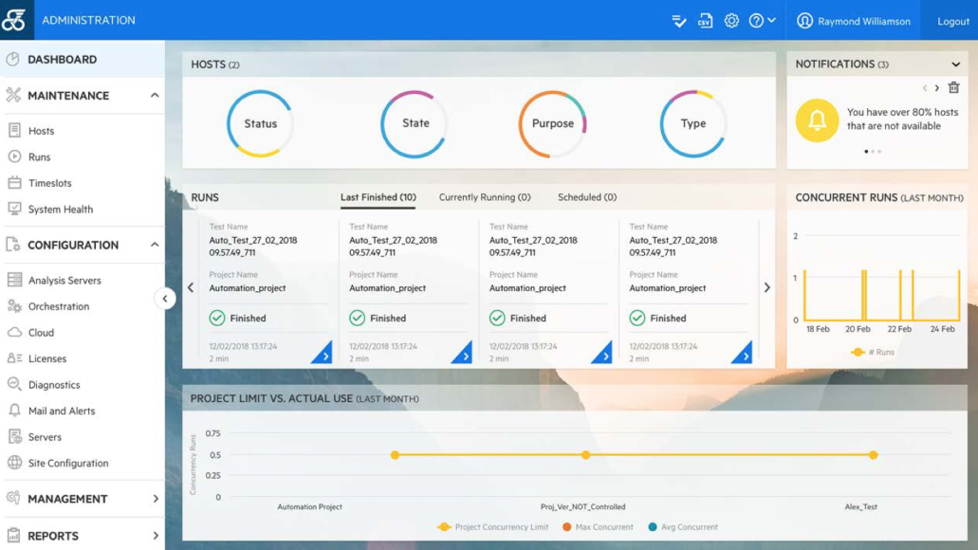Click the yellow notification bell icon
Screen dimensions: 978x550
tap(817, 120)
